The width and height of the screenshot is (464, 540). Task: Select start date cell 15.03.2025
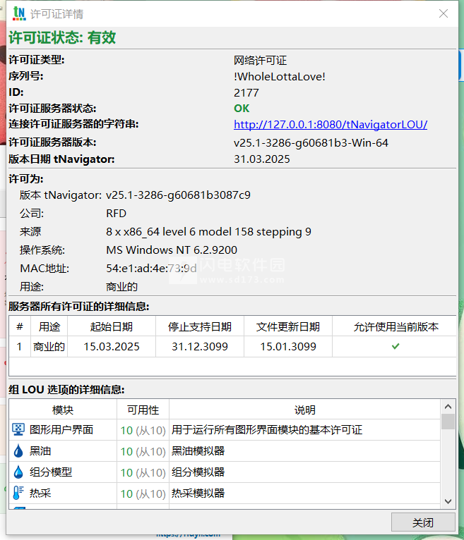[x=112, y=346]
